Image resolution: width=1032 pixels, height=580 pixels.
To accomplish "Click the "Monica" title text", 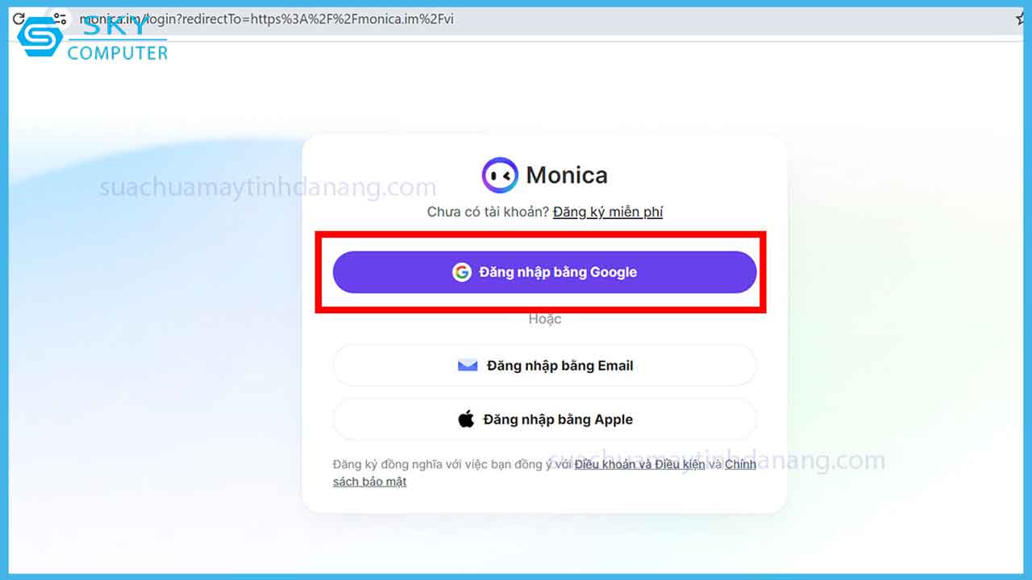I will pos(567,175).
